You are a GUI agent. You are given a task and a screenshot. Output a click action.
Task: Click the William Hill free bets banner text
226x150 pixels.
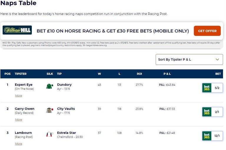(113, 31)
